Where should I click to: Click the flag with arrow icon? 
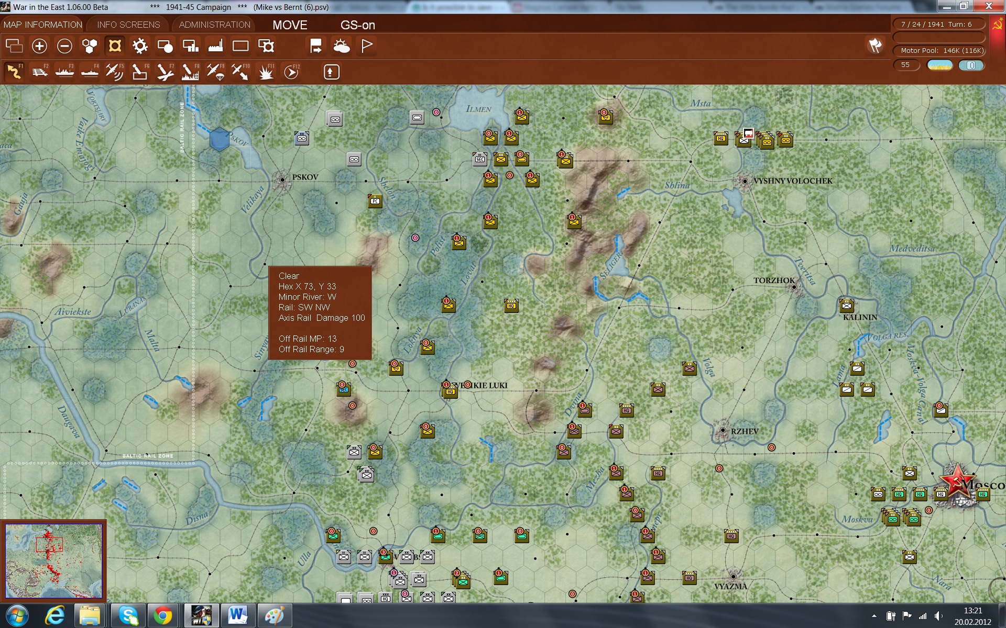click(315, 46)
